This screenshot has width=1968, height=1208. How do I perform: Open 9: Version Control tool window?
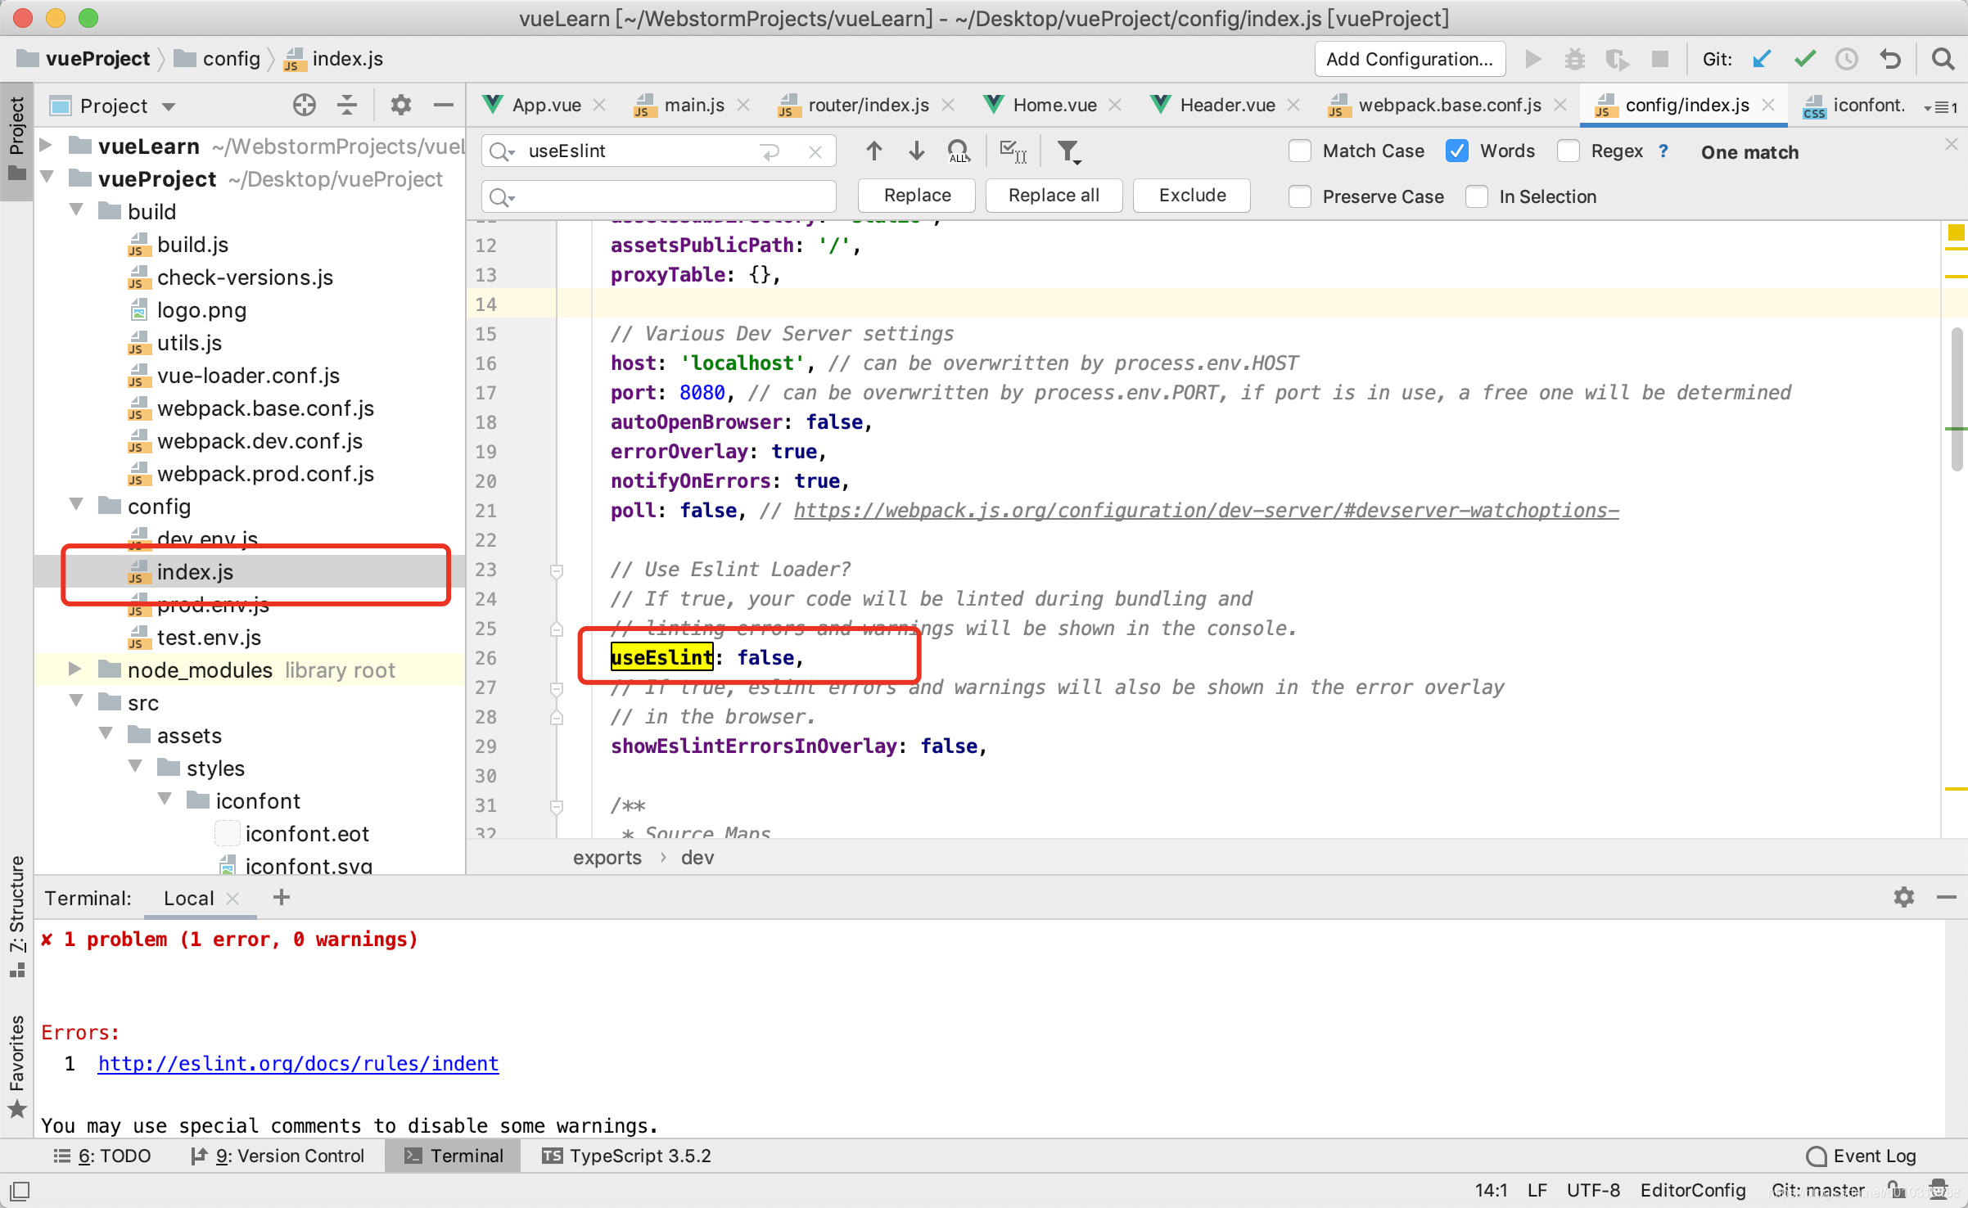pos(278,1156)
